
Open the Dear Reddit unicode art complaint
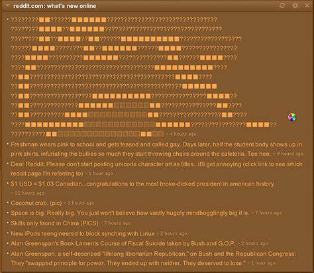tap(156, 169)
